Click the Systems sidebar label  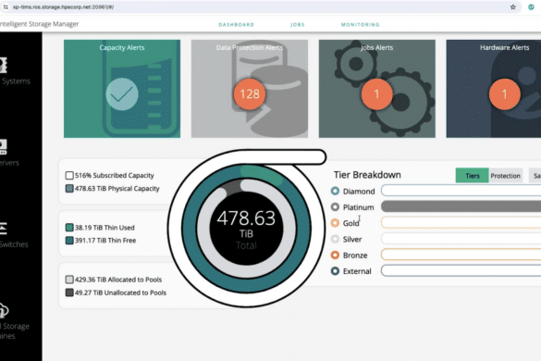click(16, 81)
